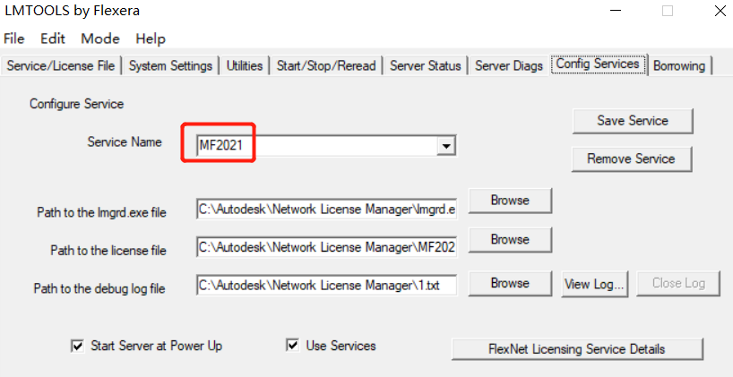The height and width of the screenshot is (377, 733).
Task: Open the Help menu
Action: 151,39
